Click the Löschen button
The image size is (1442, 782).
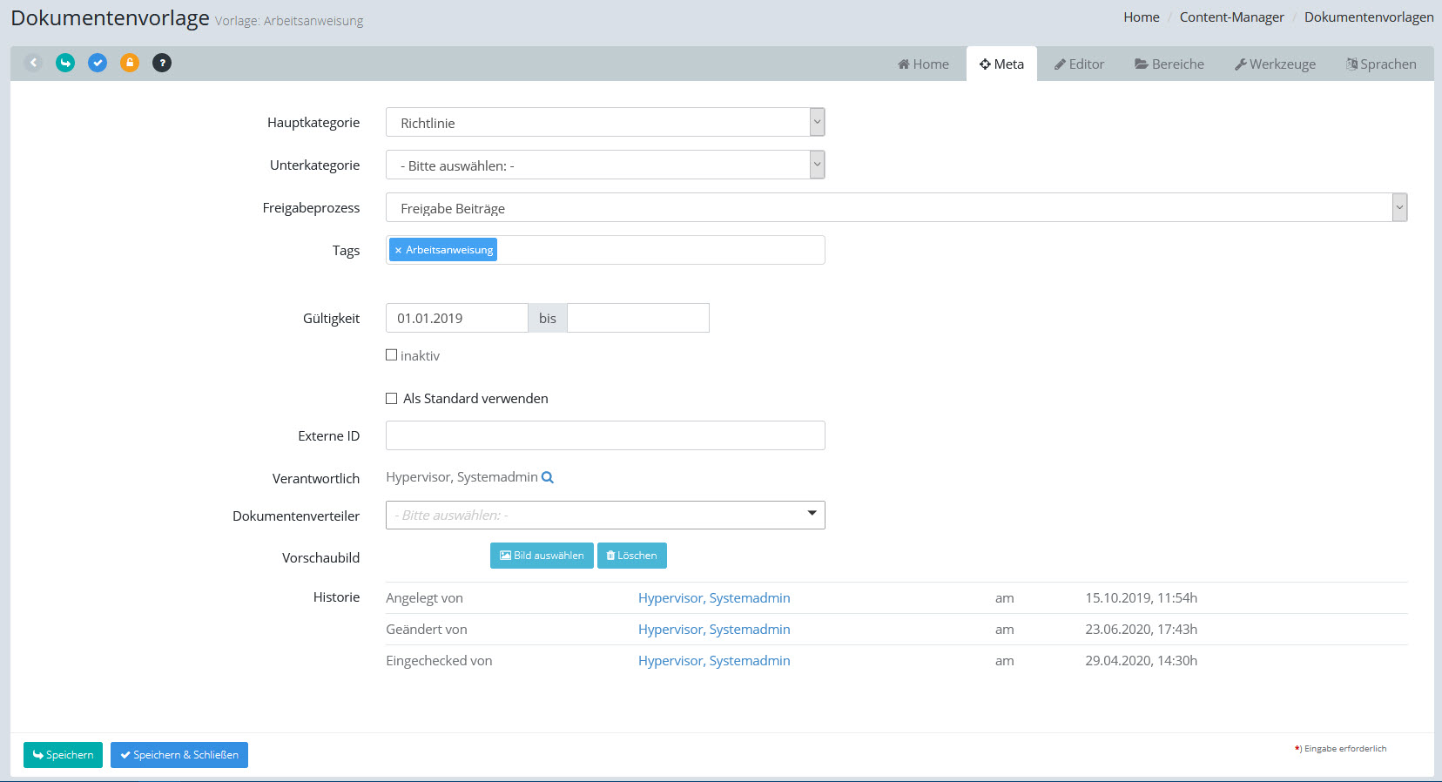click(x=631, y=556)
